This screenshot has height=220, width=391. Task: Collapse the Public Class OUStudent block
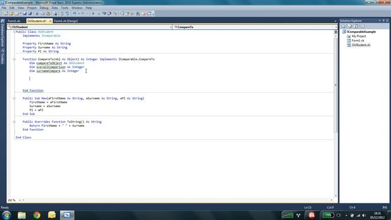14,32
